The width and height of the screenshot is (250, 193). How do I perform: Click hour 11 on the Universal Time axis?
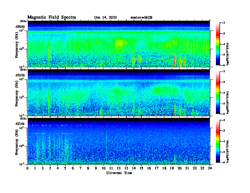pos(111,168)
